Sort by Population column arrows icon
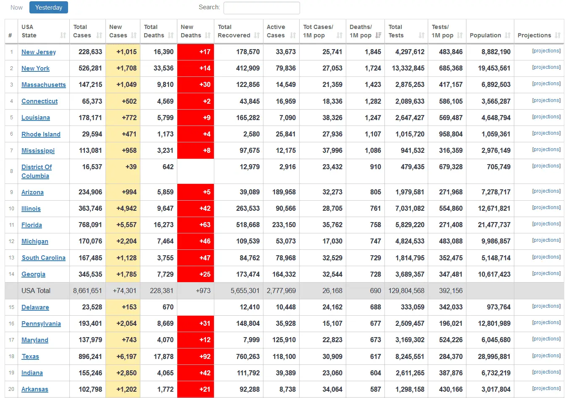This screenshot has height=398, width=566. [508, 36]
